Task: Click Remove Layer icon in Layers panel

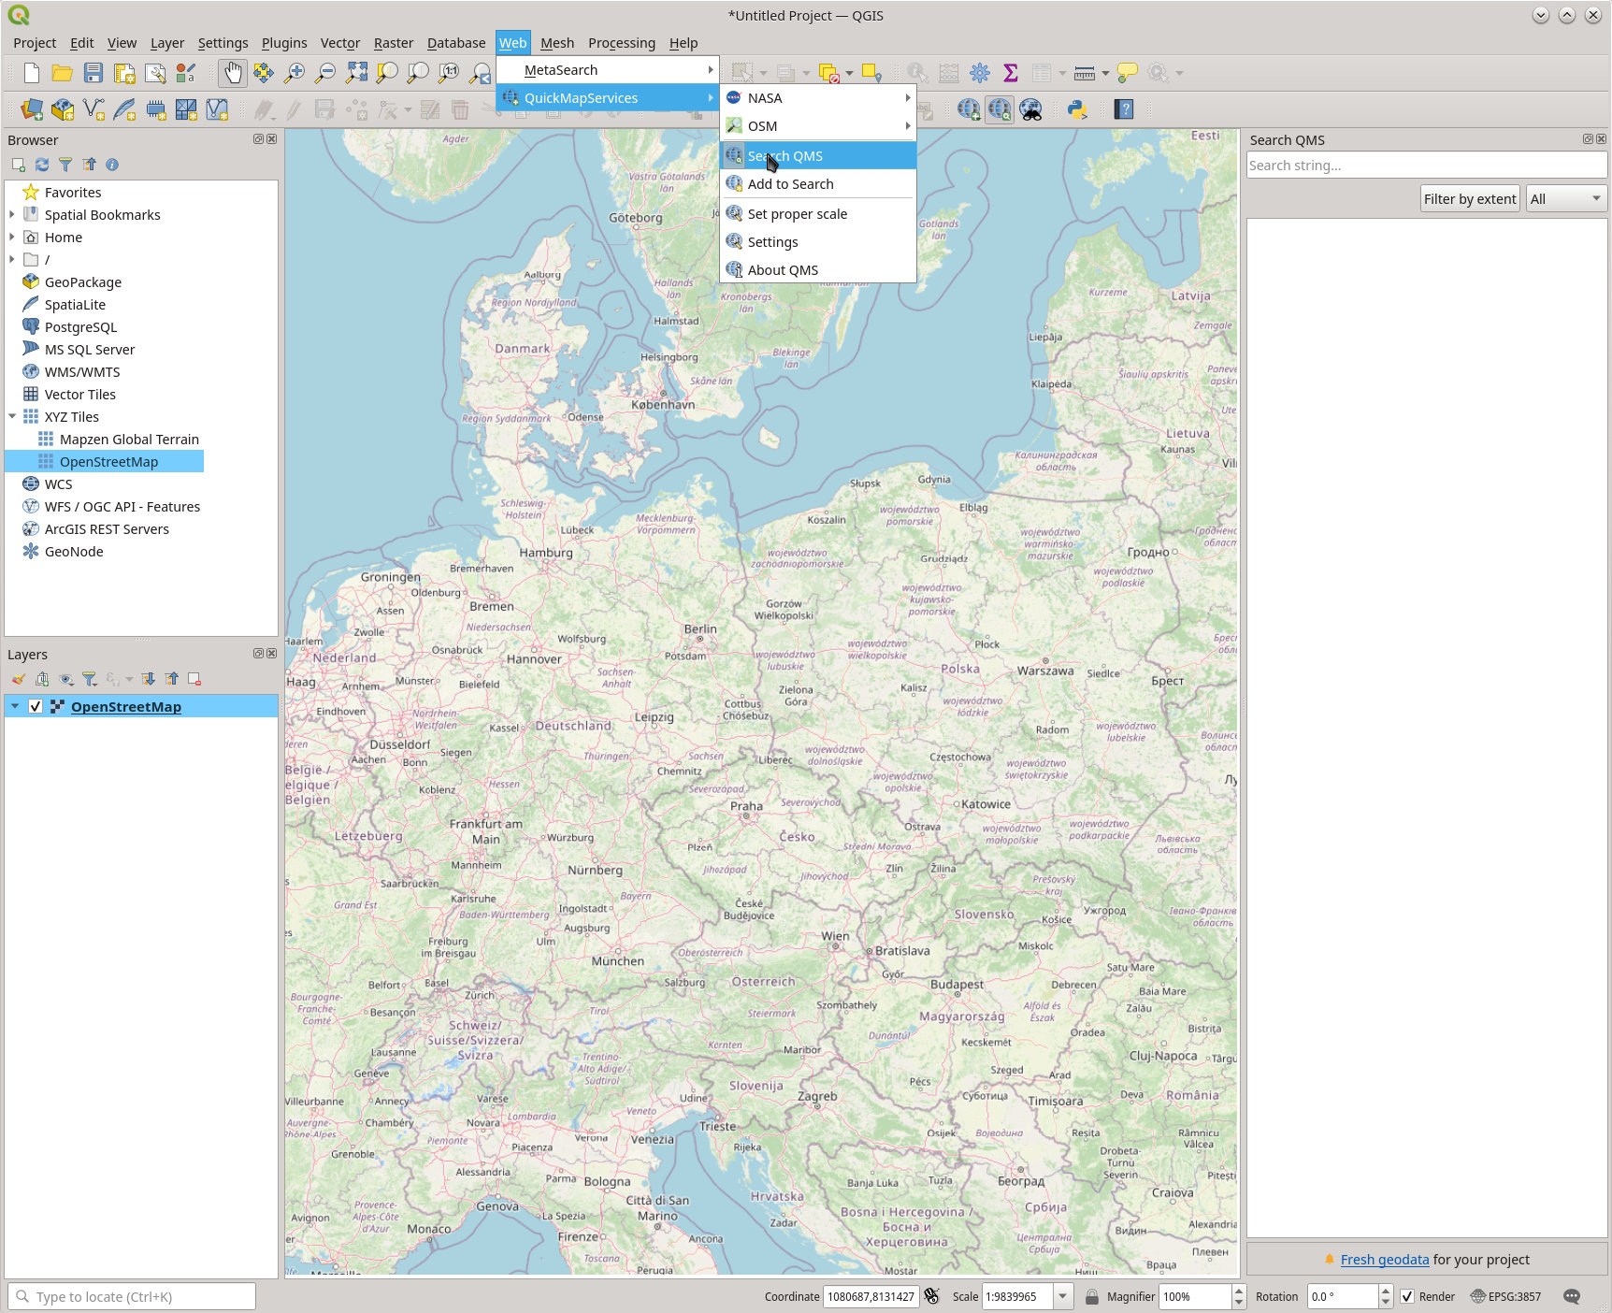Action: click(194, 679)
